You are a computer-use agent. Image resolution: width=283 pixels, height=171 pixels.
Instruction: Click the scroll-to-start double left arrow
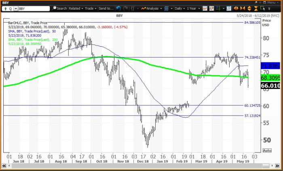pyautogui.click(x=4, y=166)
